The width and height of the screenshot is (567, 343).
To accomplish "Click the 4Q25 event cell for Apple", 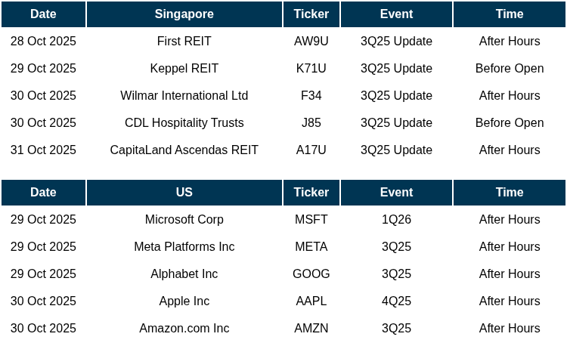I will [397, 301].
